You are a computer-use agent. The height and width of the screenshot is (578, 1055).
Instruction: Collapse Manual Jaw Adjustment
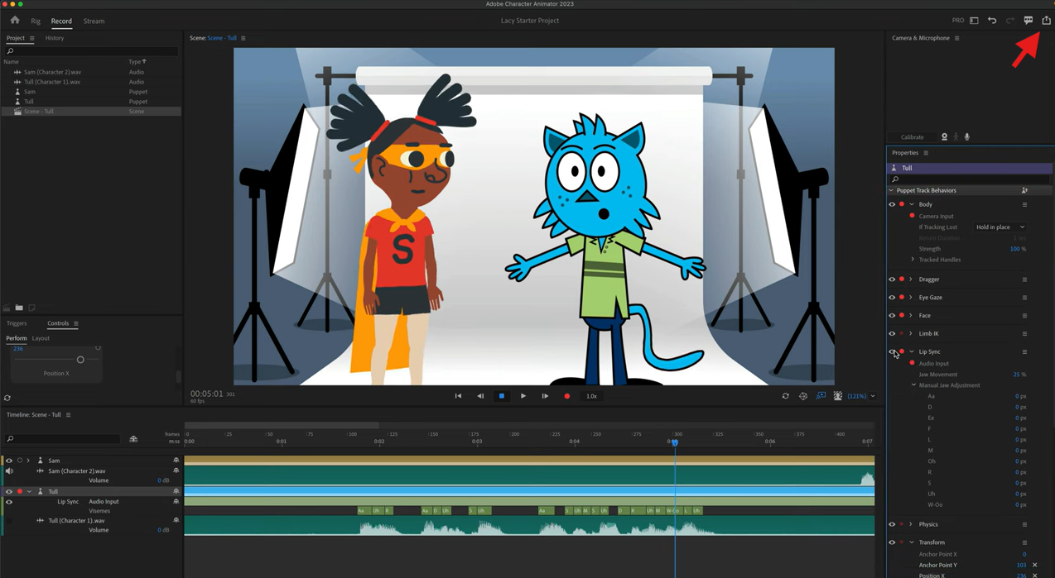914,385
